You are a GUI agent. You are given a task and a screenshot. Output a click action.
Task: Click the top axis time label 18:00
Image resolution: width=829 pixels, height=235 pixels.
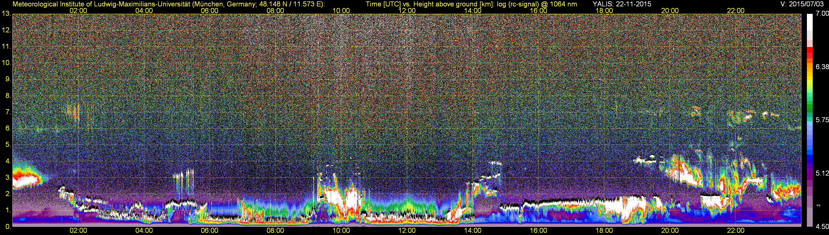pos(604,11)
